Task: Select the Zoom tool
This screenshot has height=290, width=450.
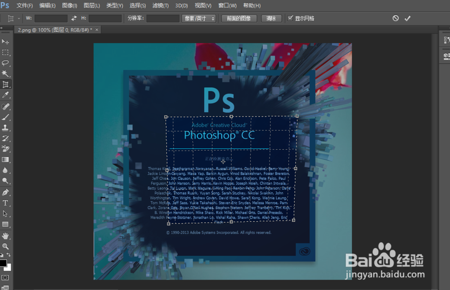Action: coord(5,246)
